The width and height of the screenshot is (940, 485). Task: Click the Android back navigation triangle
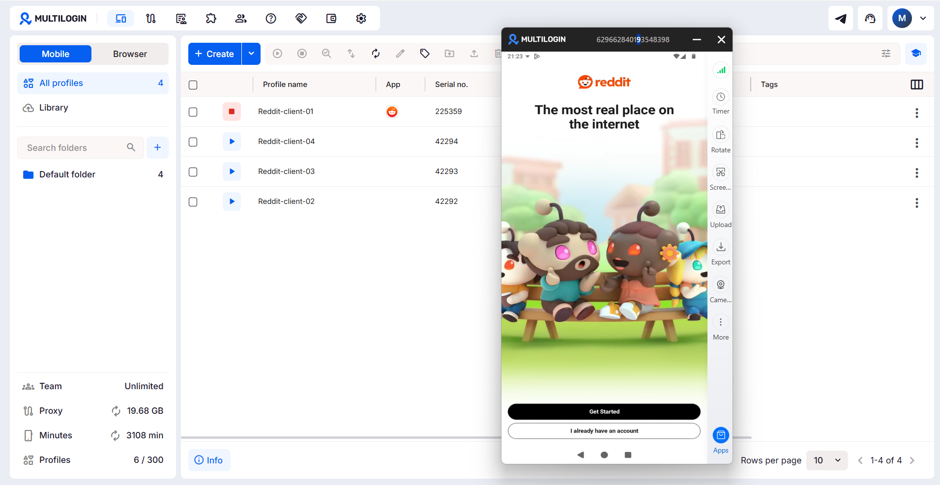(581, 455)
